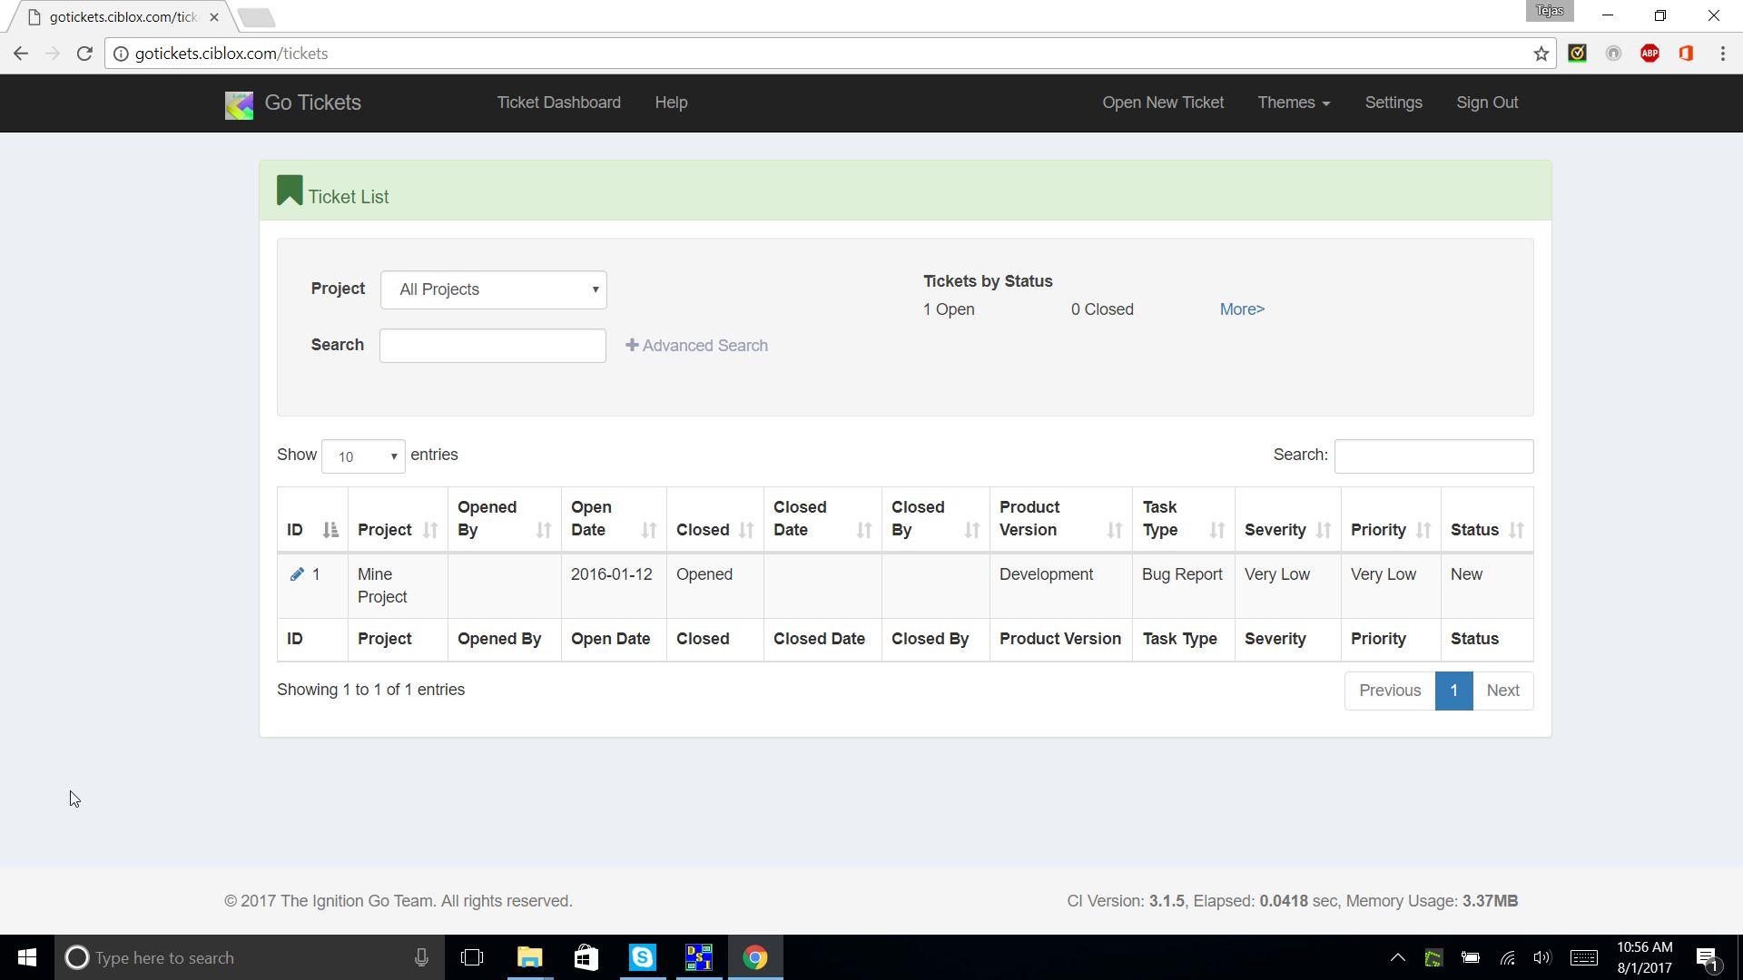Click the Go Tickets logo icon

click(240, 104)
